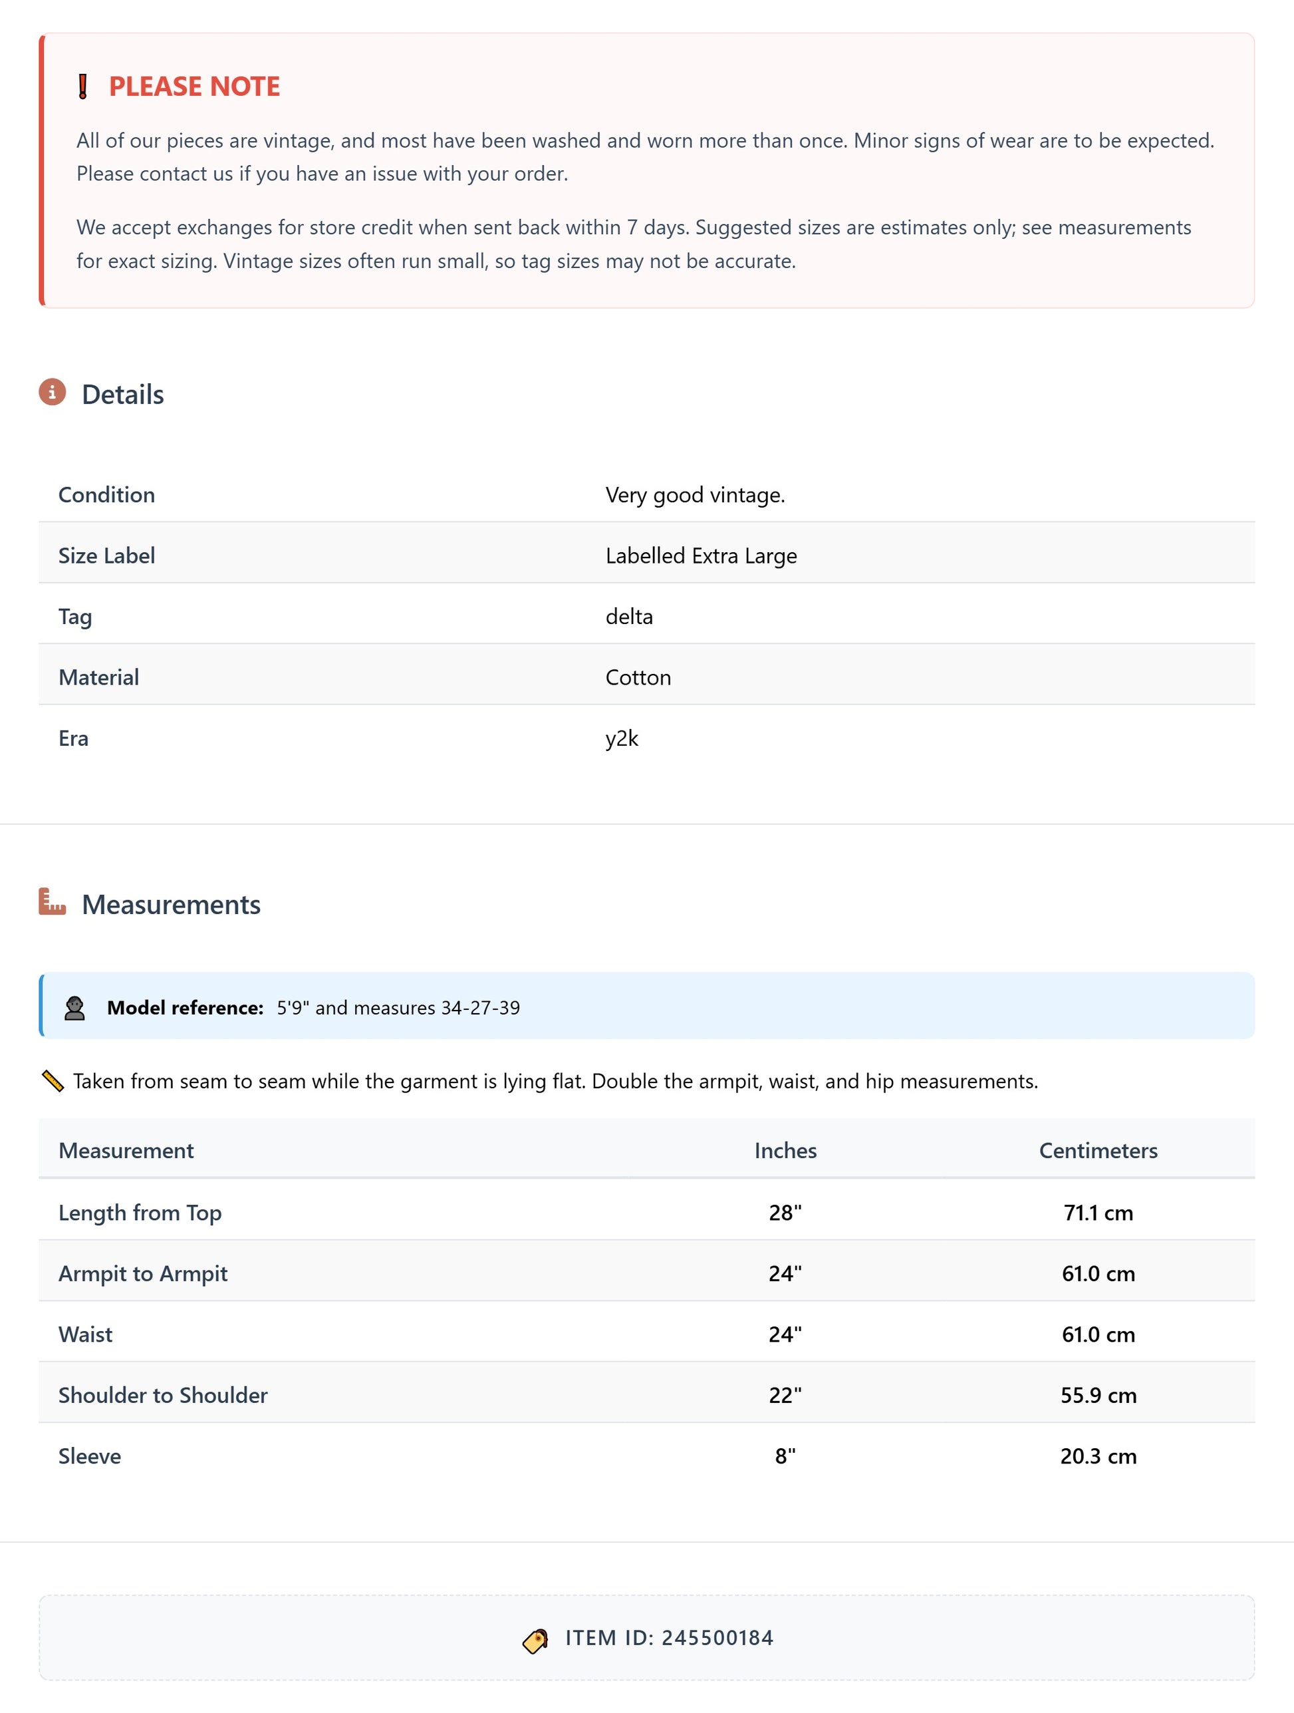Image resolution: width=1294 pixels, height=1713 pixels.
Task: Click the Details section heading
Action: pos(123,394)
